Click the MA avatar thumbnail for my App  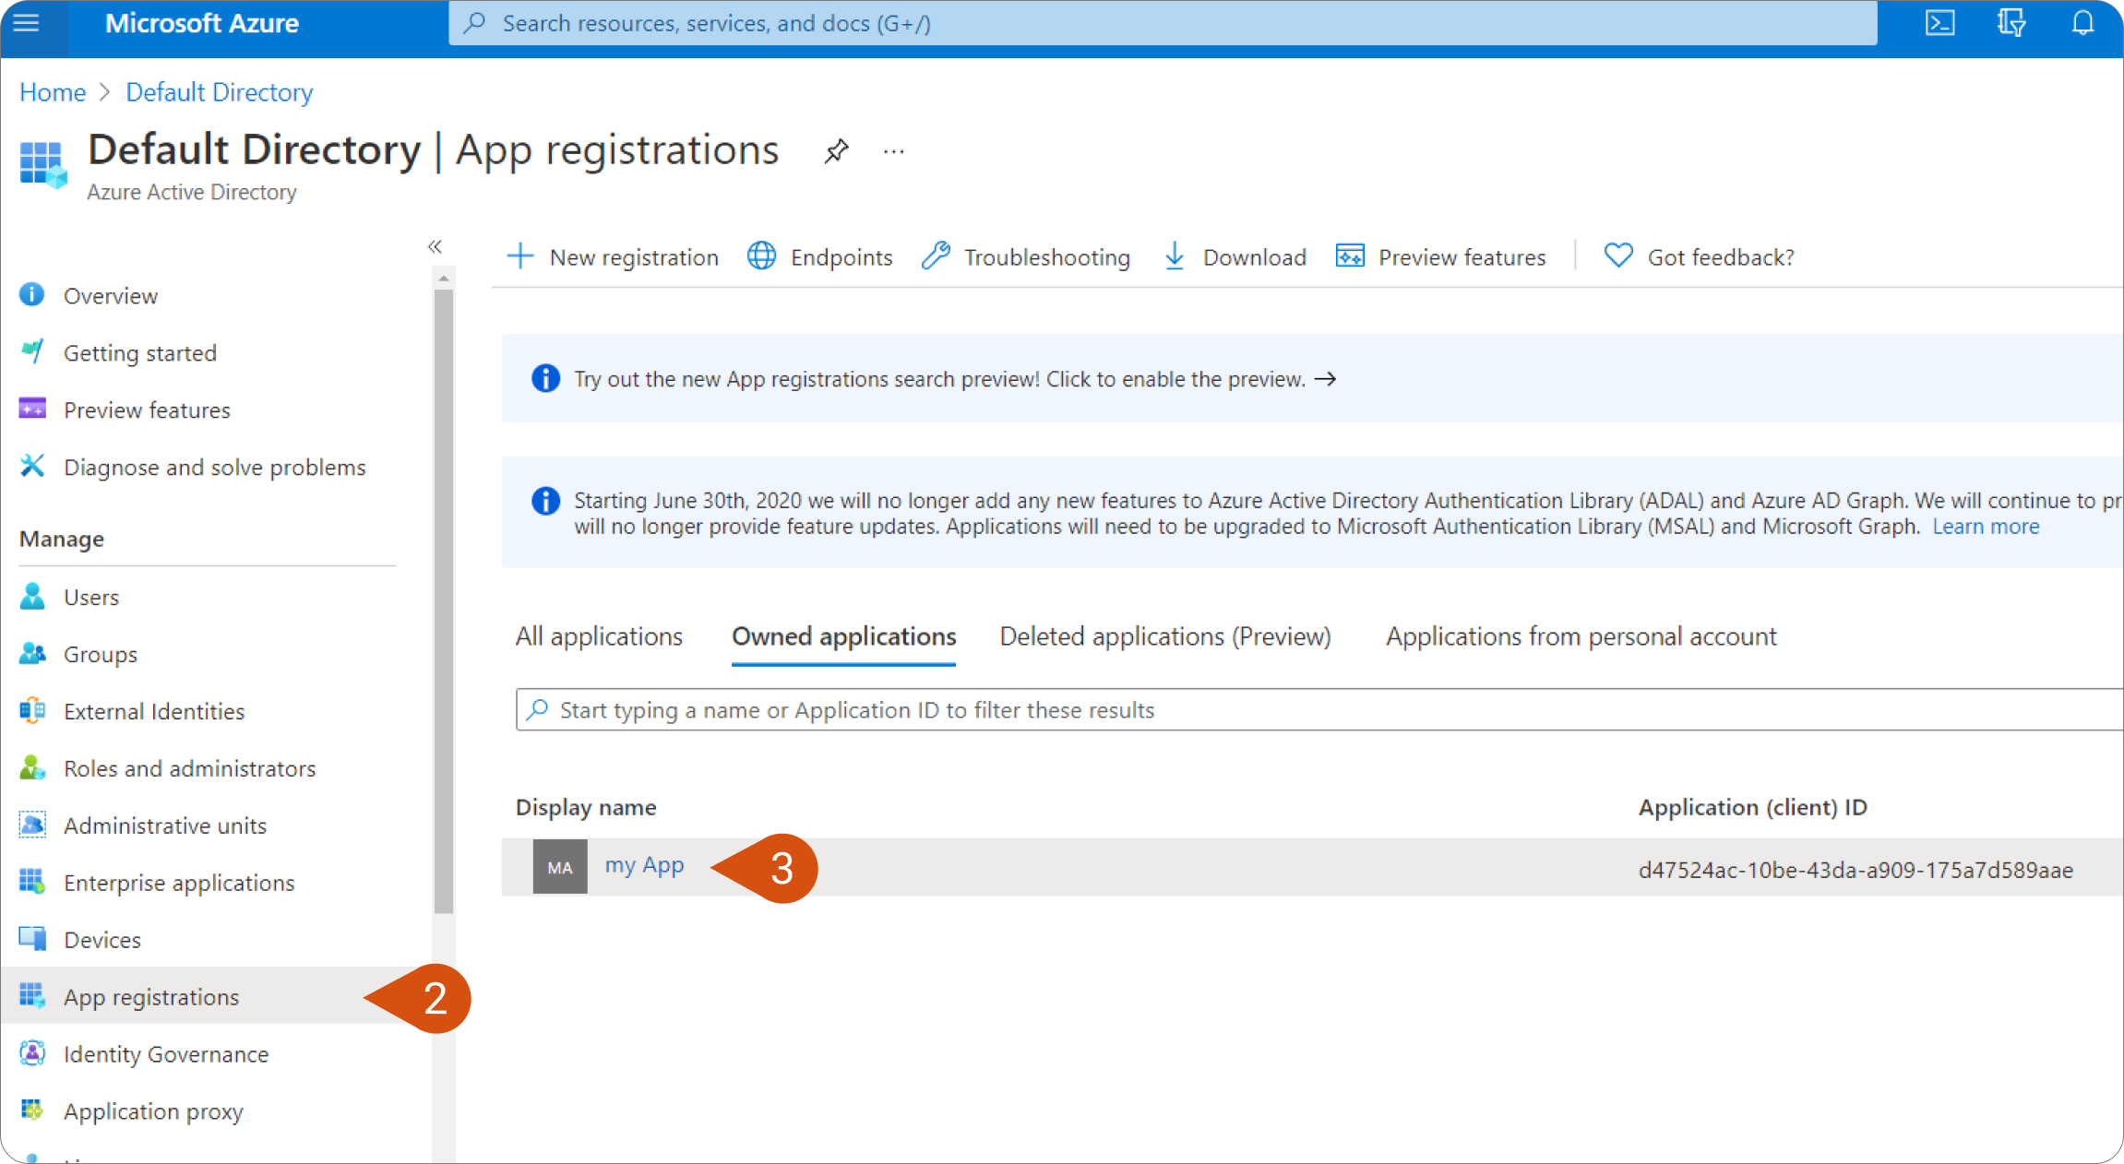(560, 867)
